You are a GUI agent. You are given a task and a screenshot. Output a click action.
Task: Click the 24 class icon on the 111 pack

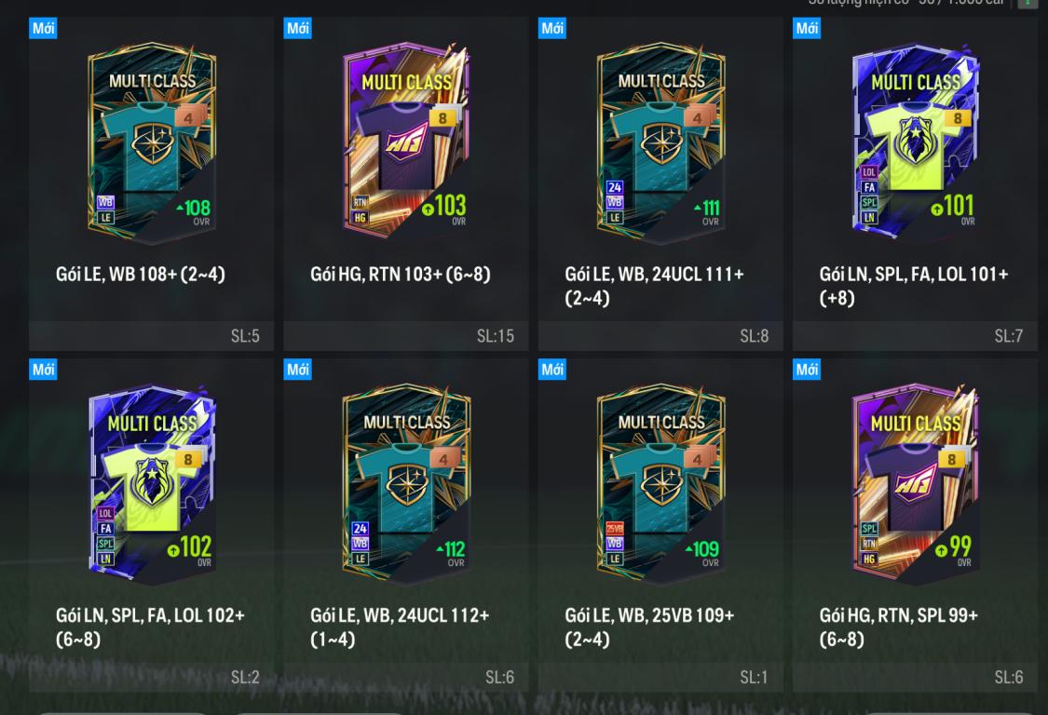[614, 187]
